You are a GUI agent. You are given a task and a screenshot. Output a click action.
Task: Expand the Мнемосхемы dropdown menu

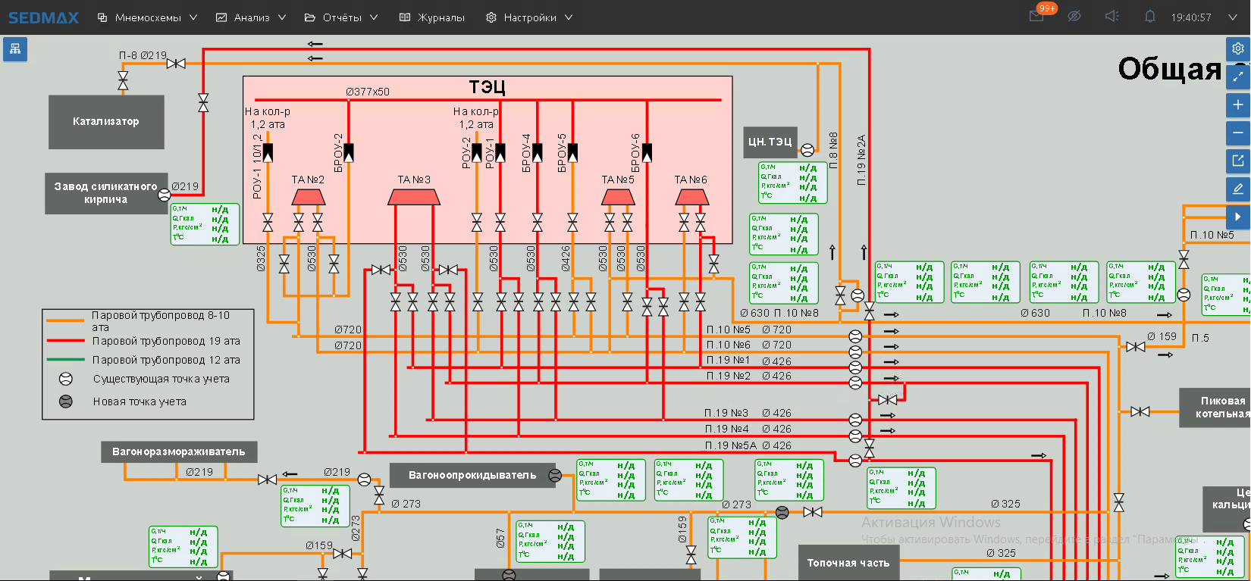point(147,17)
